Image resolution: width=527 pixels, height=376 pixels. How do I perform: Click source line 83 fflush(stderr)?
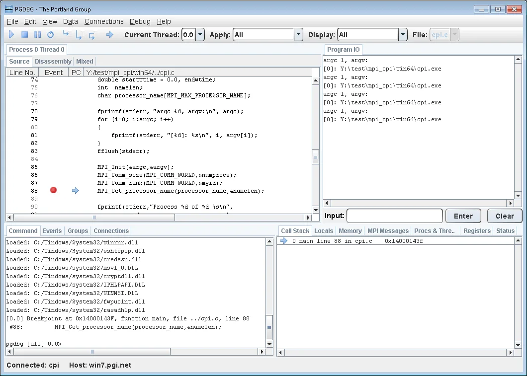pyautogui.click(x=123, y=151)
